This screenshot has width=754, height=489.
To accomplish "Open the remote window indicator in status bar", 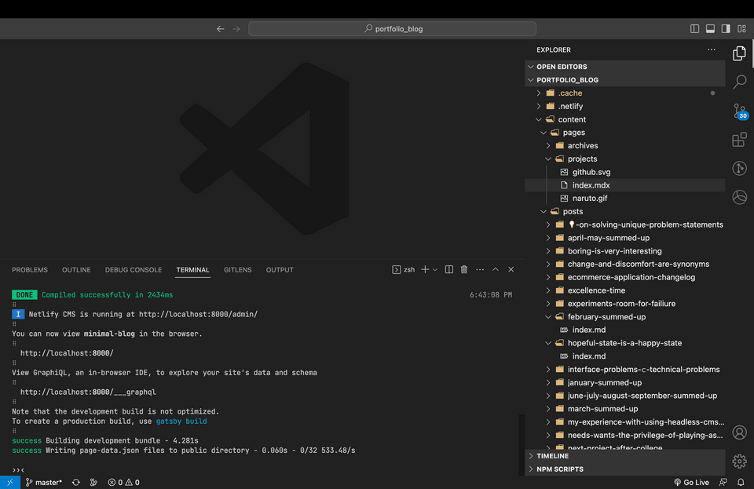I will (10, 482).
